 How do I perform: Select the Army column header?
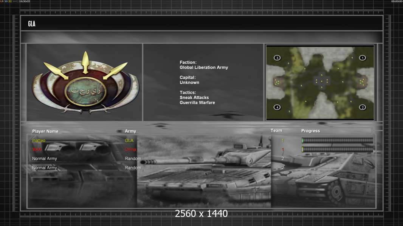pyautogui.click(x=130, y=131)
